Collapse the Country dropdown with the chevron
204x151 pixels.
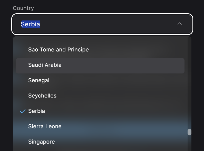click(x=180, y=24)
